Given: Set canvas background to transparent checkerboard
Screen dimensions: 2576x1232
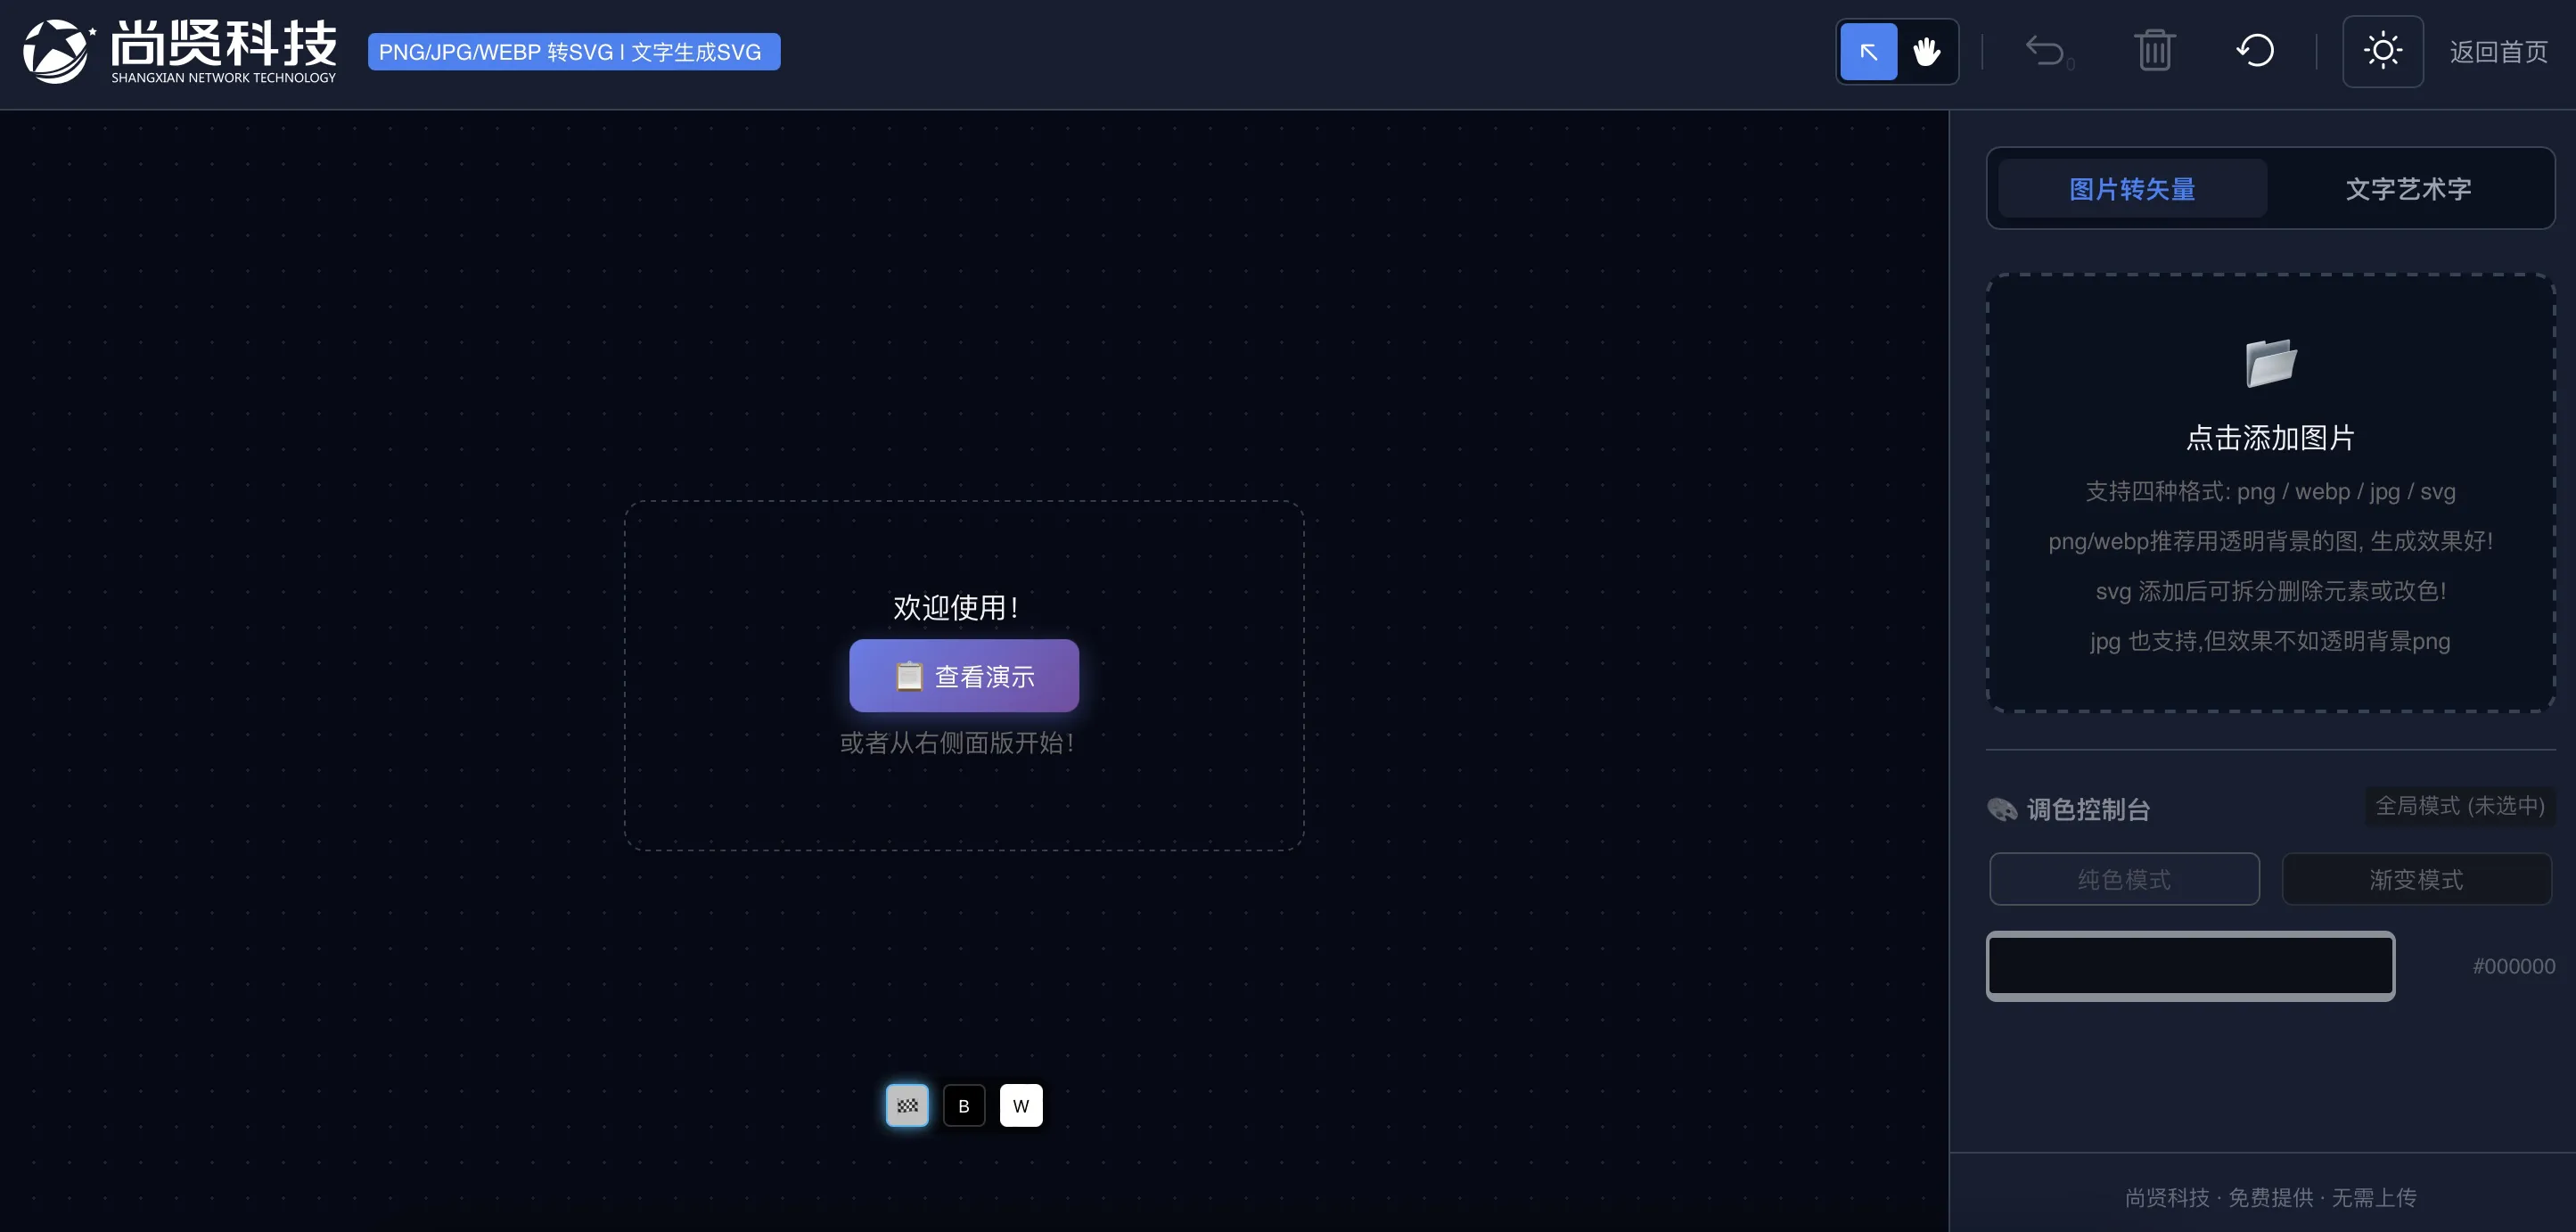Looking at the screenshot, I should (x=907, y=1105).
